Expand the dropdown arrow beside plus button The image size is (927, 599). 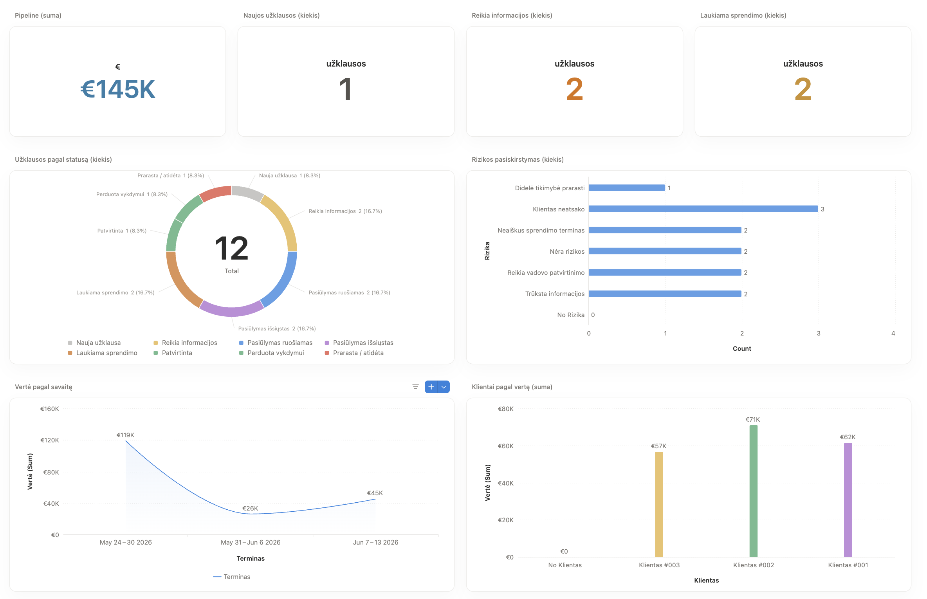click(x=444, y=387)
